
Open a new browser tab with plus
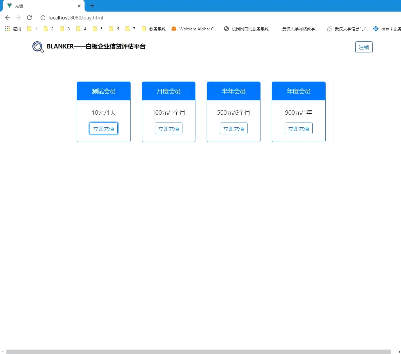click(92, 5)
